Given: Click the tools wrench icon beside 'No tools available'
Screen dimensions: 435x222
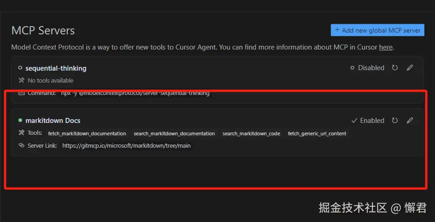Looking at the screenshot, I should click(21, 80).
